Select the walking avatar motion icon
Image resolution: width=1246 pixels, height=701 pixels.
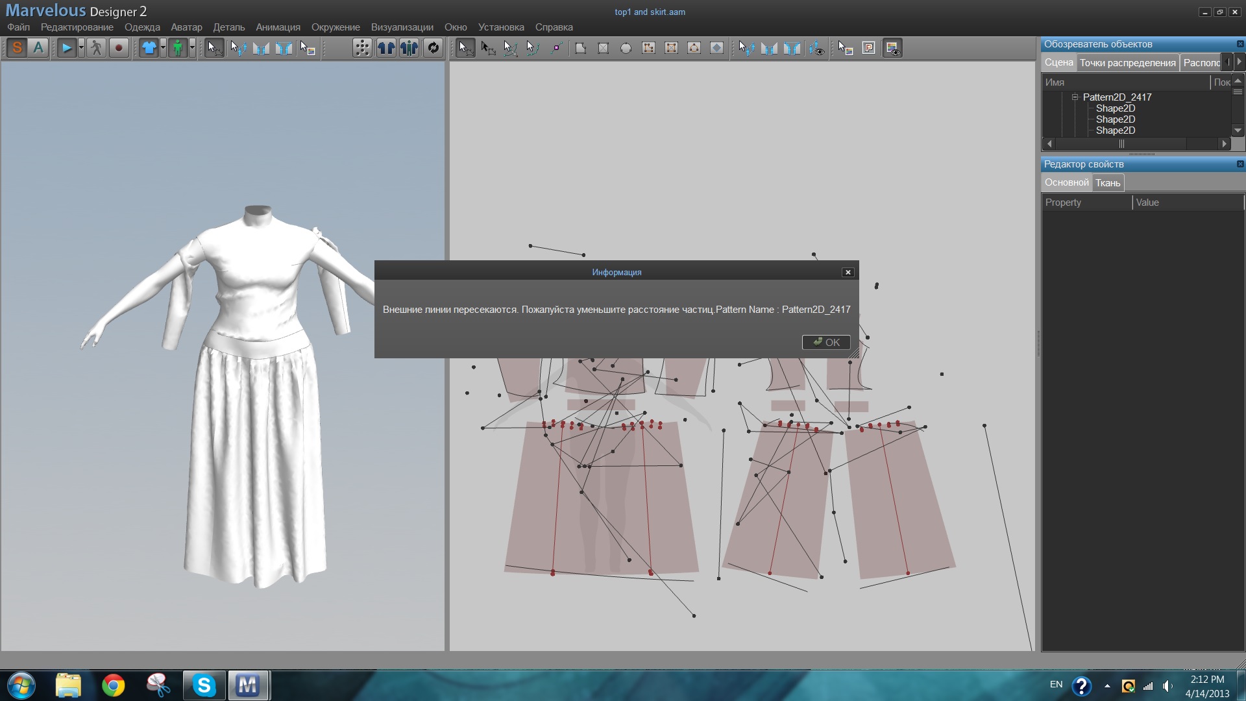coord(96,48)
